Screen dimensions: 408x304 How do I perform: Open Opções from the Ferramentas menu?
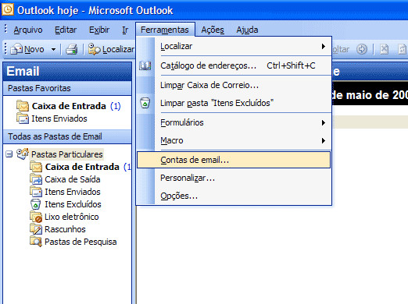pyautogui.click(x=234, y=196)
